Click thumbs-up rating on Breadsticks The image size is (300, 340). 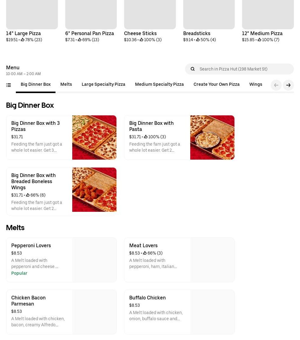[198, 40]
